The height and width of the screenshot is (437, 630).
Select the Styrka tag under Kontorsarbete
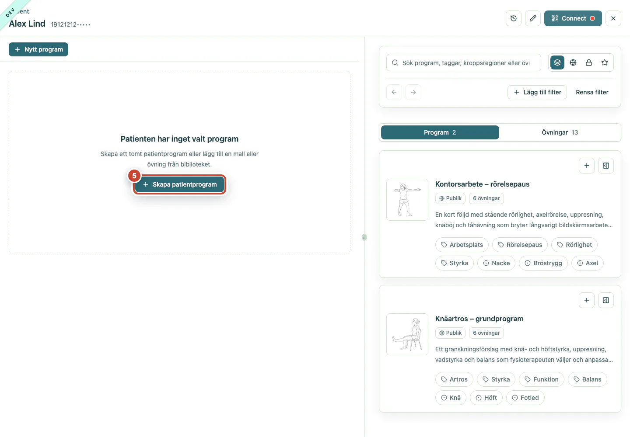[x=455, y=263]
